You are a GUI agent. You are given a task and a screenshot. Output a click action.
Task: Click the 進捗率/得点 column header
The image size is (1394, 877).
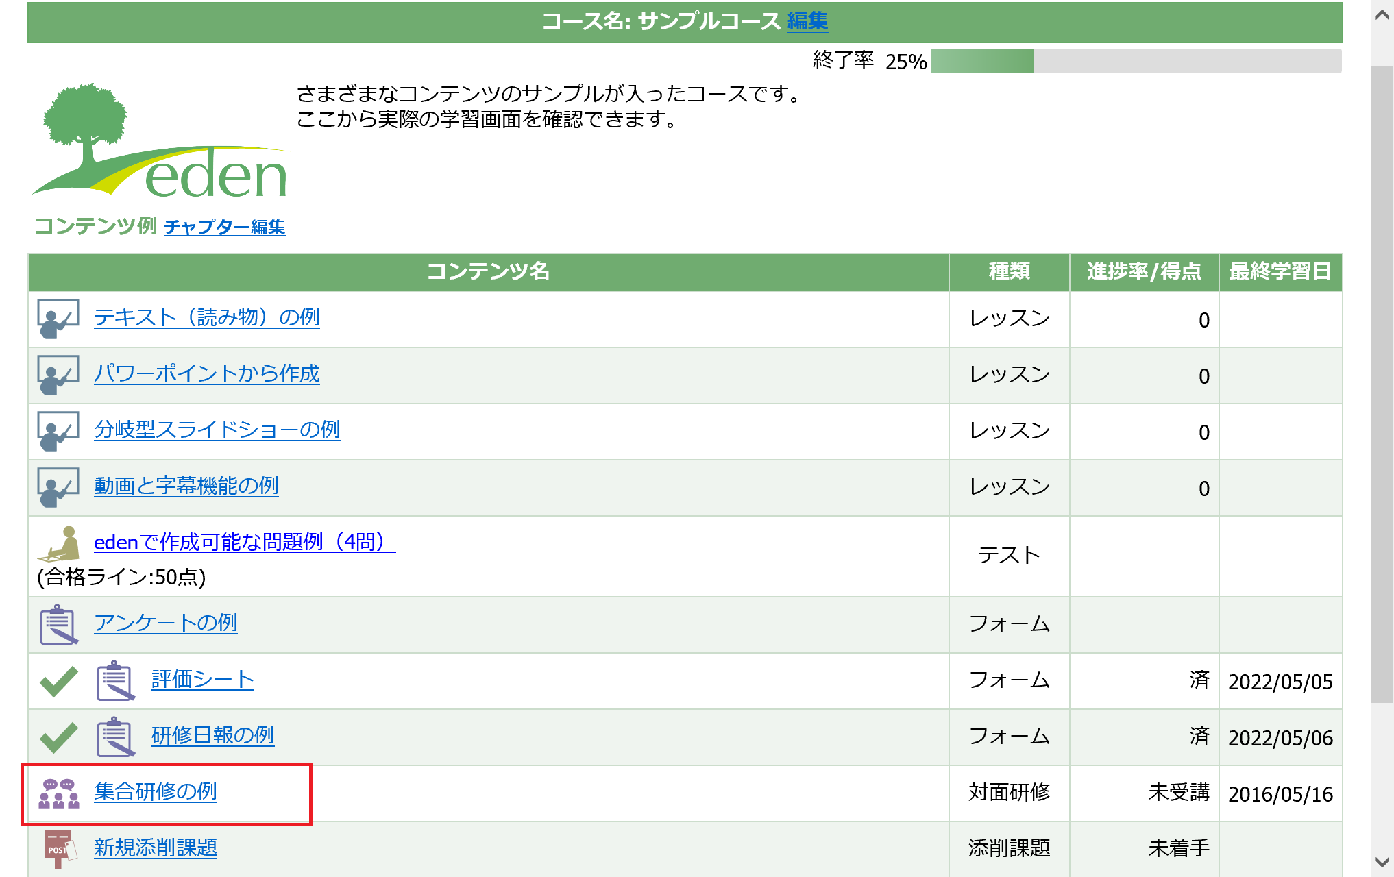point(1143,271)
